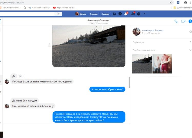Go to Главная in the top bar
This screenshot has width=192, height=138.
pyautogui.click(x=94, y=14)
